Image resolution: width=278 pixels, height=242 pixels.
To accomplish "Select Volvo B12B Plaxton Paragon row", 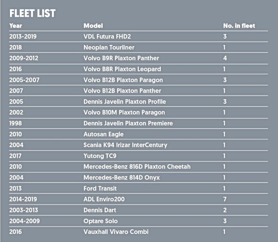I will click(x=138, y=80).
